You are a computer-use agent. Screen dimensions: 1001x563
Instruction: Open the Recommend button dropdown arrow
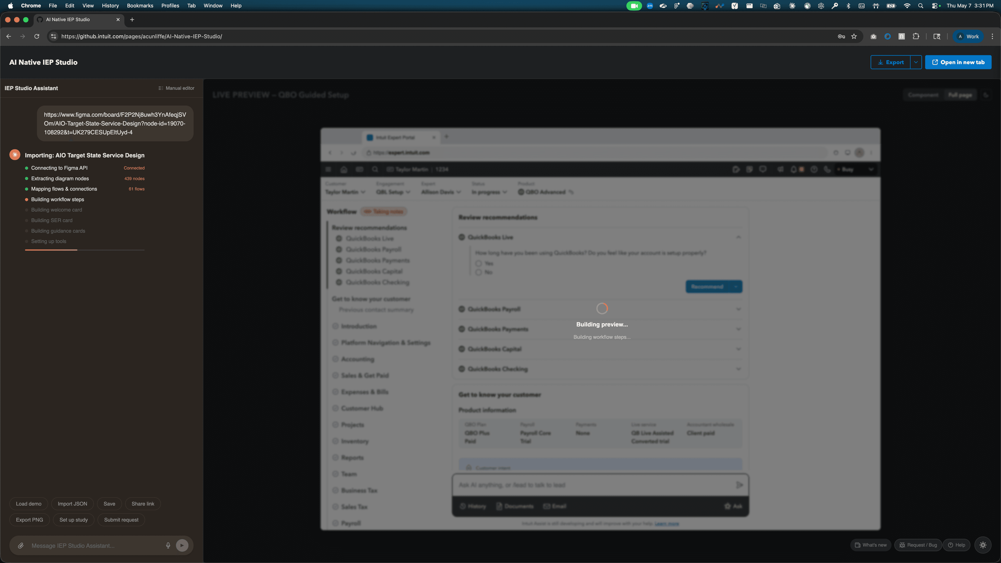736,287
